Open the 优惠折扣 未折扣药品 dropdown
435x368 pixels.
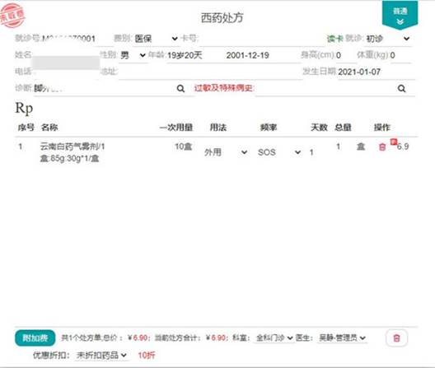[101, 356]
